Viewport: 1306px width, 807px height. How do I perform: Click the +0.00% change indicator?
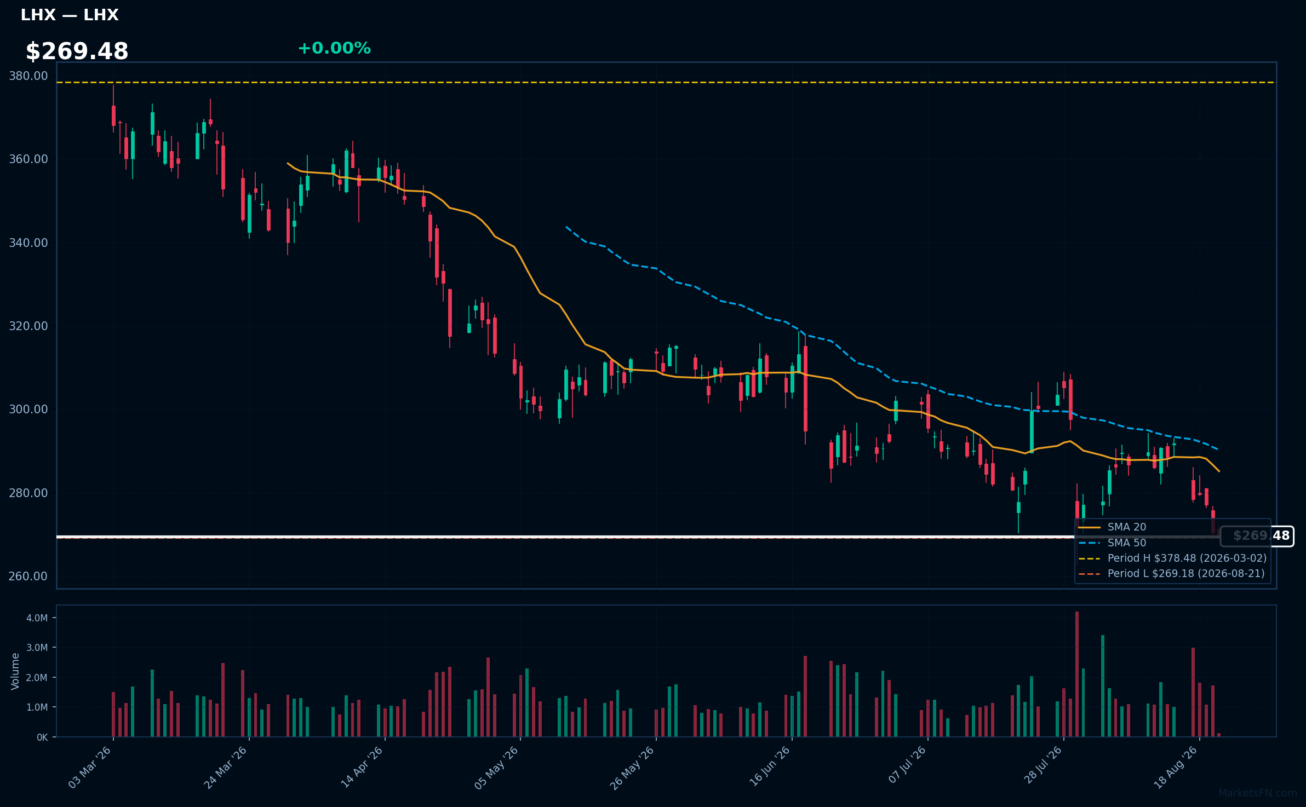click(334, 48)
